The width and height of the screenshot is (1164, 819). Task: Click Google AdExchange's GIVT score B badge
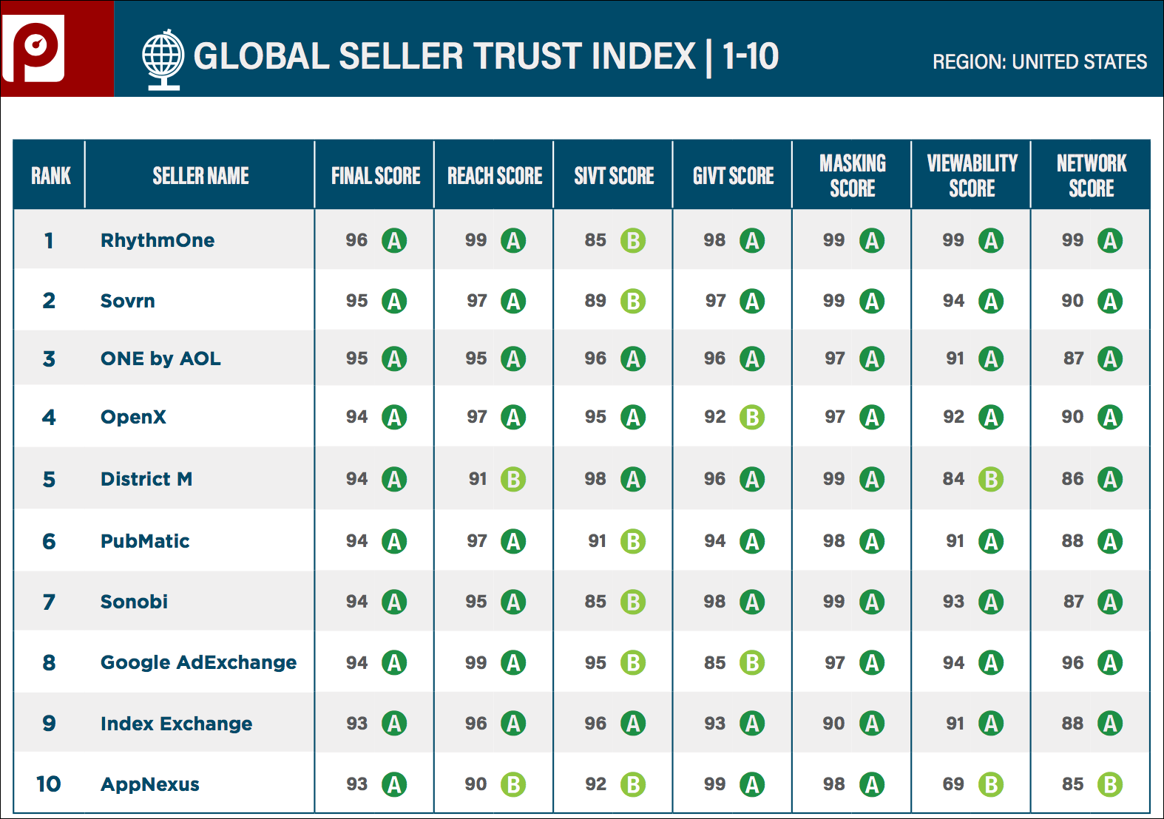tap(752, 662)
